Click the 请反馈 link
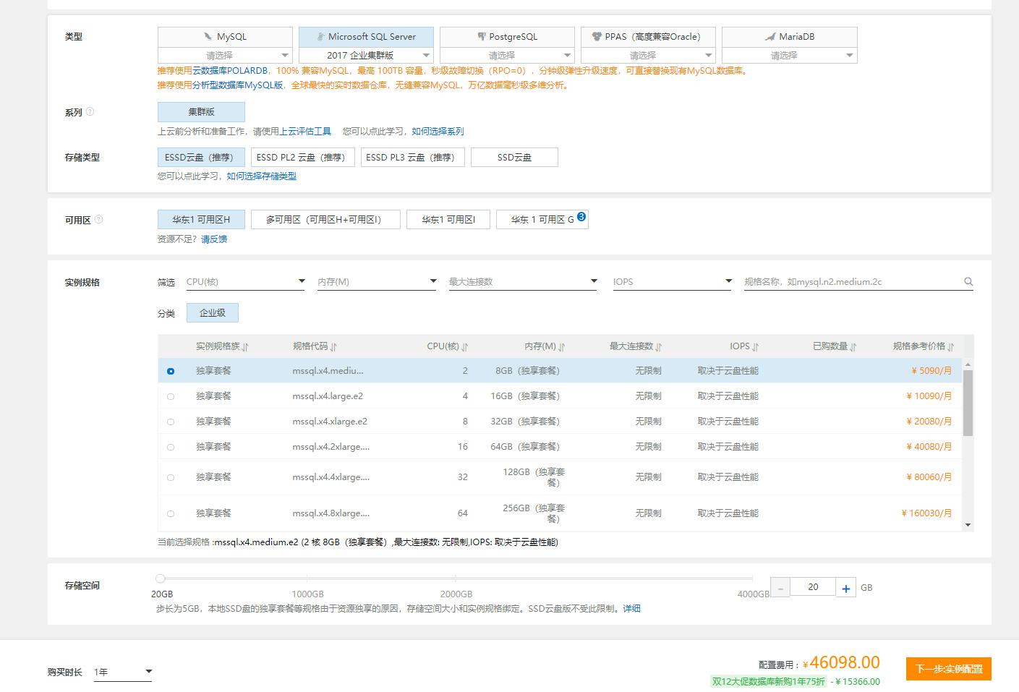The image size is (1019, 692). click(x=214, y=239)
